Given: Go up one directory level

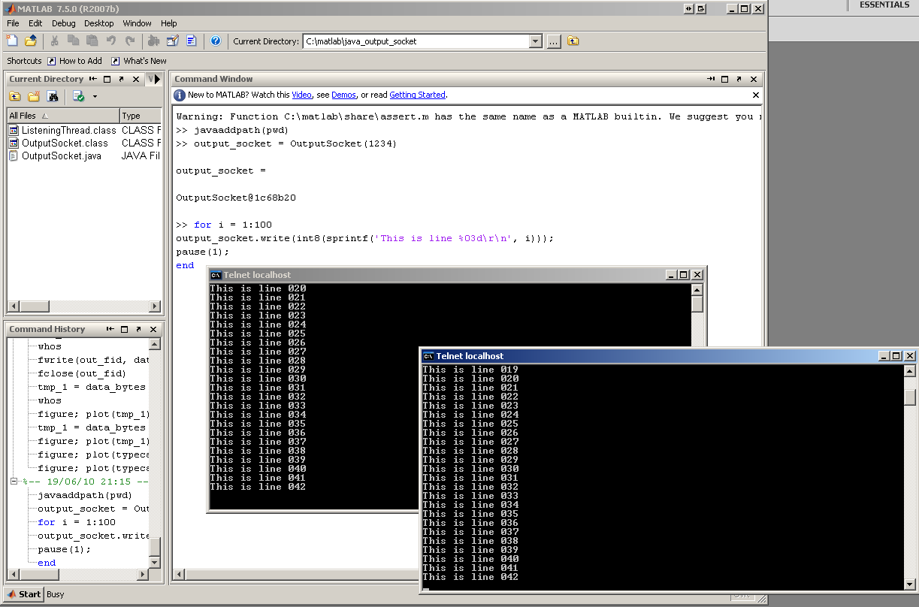Looking at the screenshot, I should [573, 41].
